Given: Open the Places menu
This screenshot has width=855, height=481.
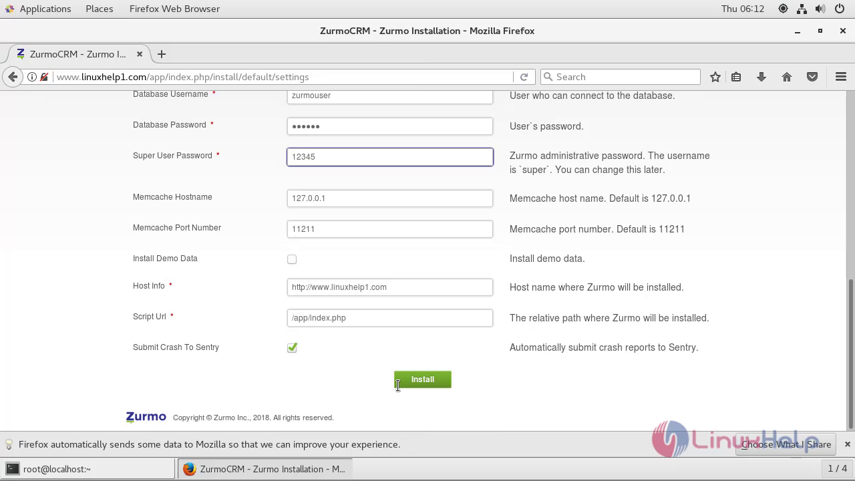Looking at the screenshot, I should tap(99, 9).
